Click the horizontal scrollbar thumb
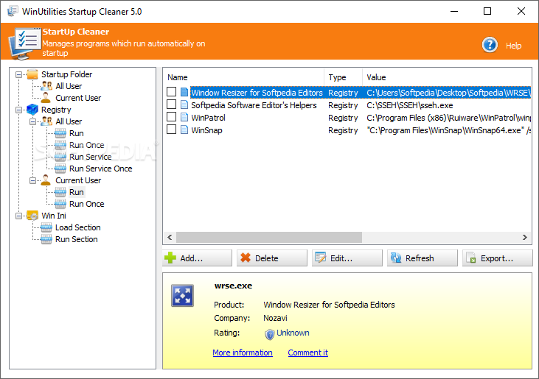The image size is (539, 379). pos(269,237)
